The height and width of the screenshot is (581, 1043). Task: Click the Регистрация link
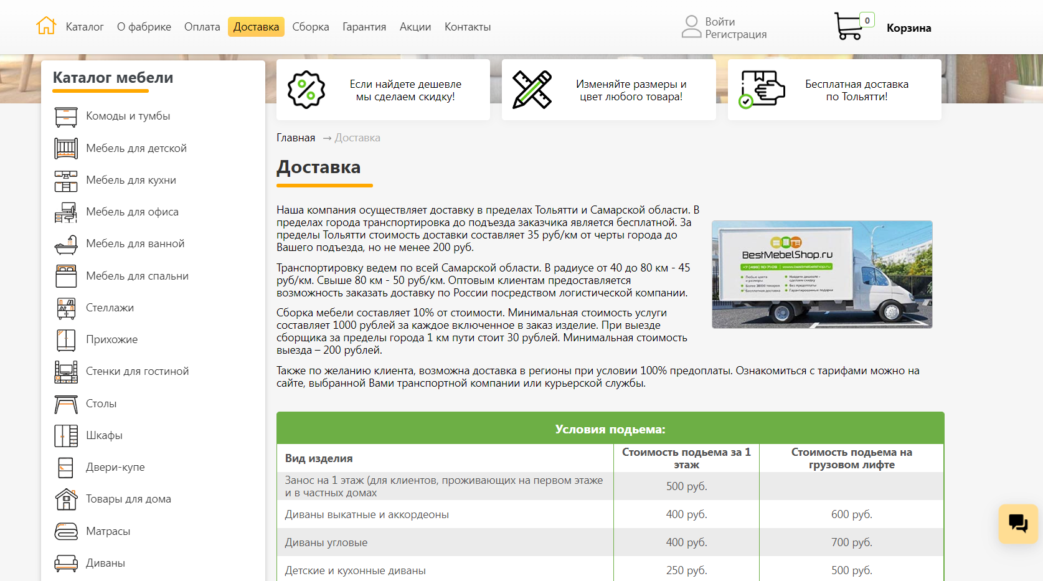(736, 34)
